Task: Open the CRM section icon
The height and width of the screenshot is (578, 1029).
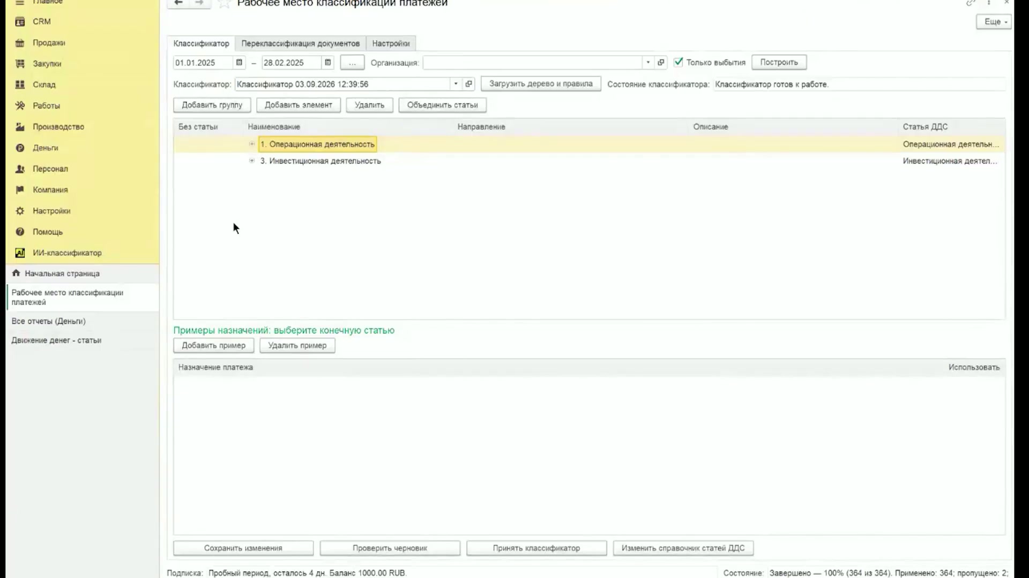Action: click(20, 21)
